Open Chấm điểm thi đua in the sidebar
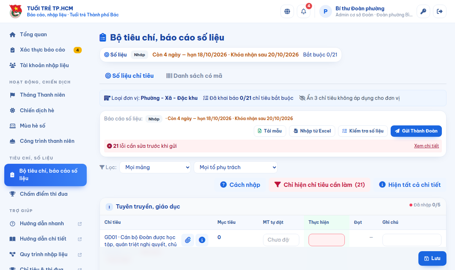This screenshot has width=455, height=270. (x=45, y=194)
